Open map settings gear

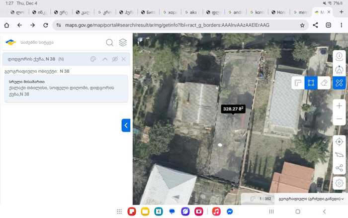[x=340, y=183]
